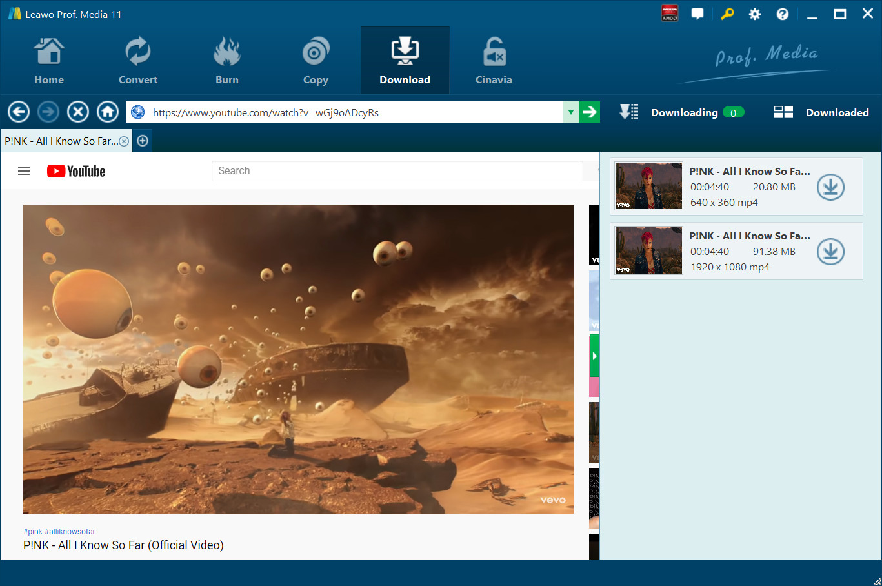
Task: Download the 1920 x 1080 mp4 version
Action: (830, 252)
